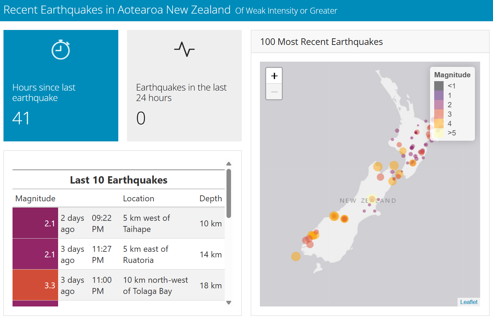Viewport: 493px width, 319px height.
Task: Select the magnitude 3.3 red cell
Action: point(35,285)
